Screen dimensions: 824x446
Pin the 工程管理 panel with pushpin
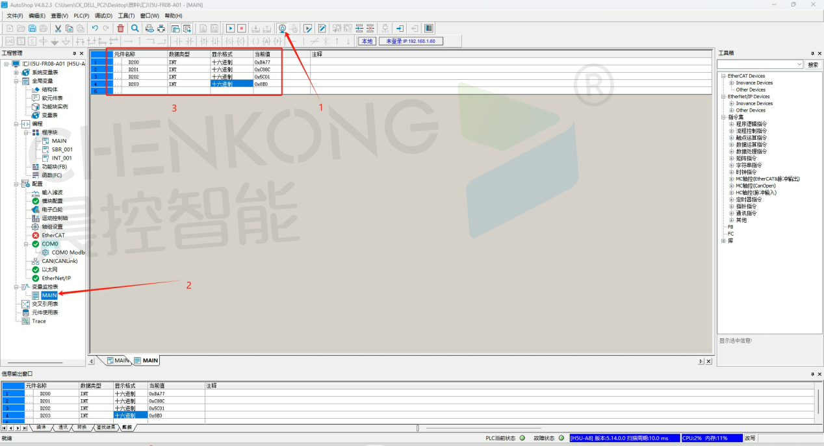75,53
